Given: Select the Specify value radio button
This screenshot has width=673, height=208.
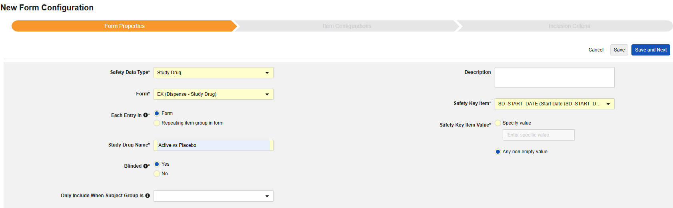Looking at the screenshot, I should pos(498,123).
